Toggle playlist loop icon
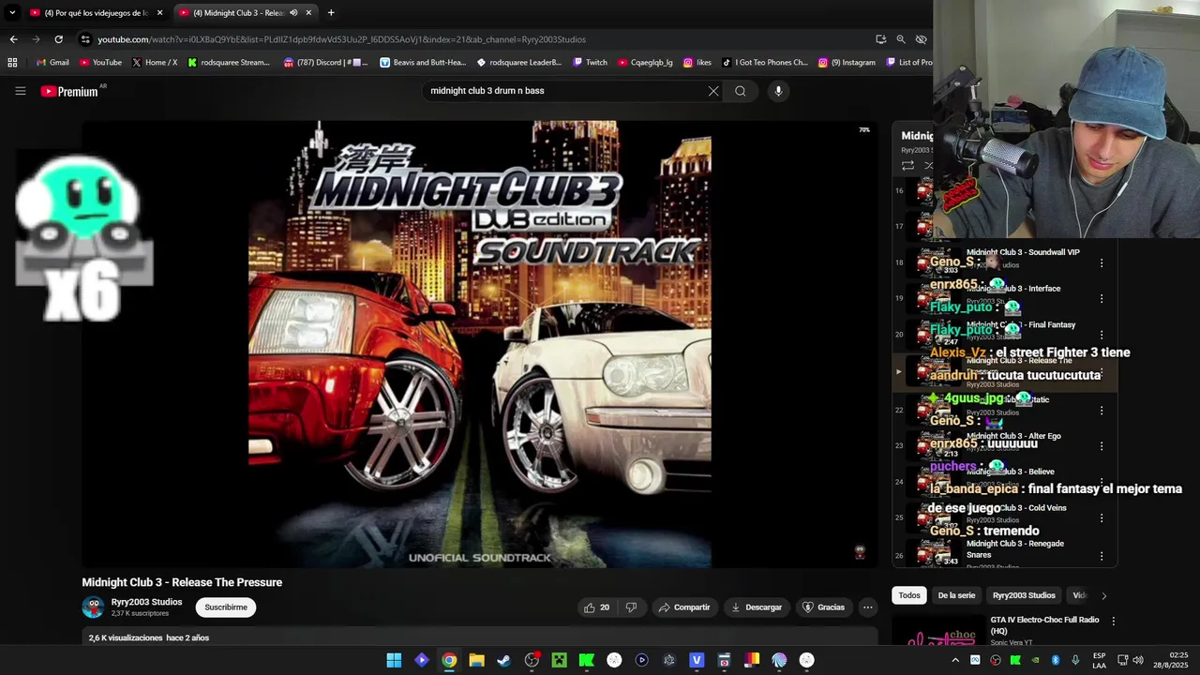The width and height of the screenshot is (1200, 675). click(x=907, y=165)
